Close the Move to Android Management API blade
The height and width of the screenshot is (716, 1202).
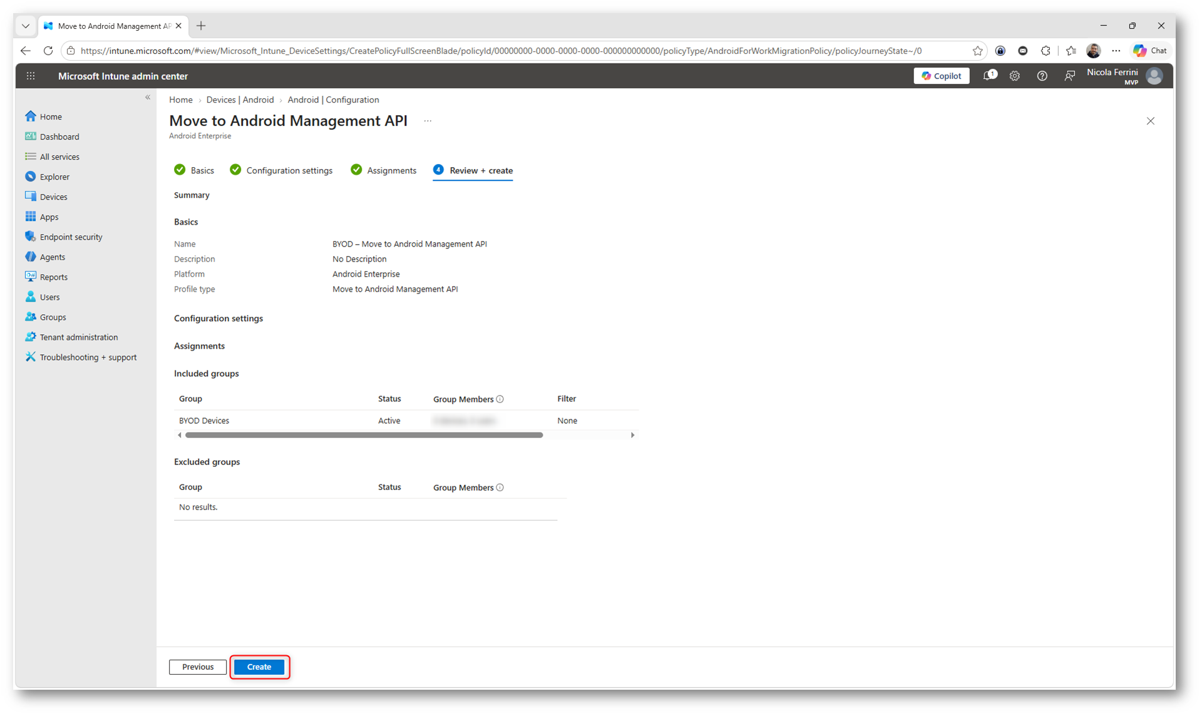point(1150,121)
